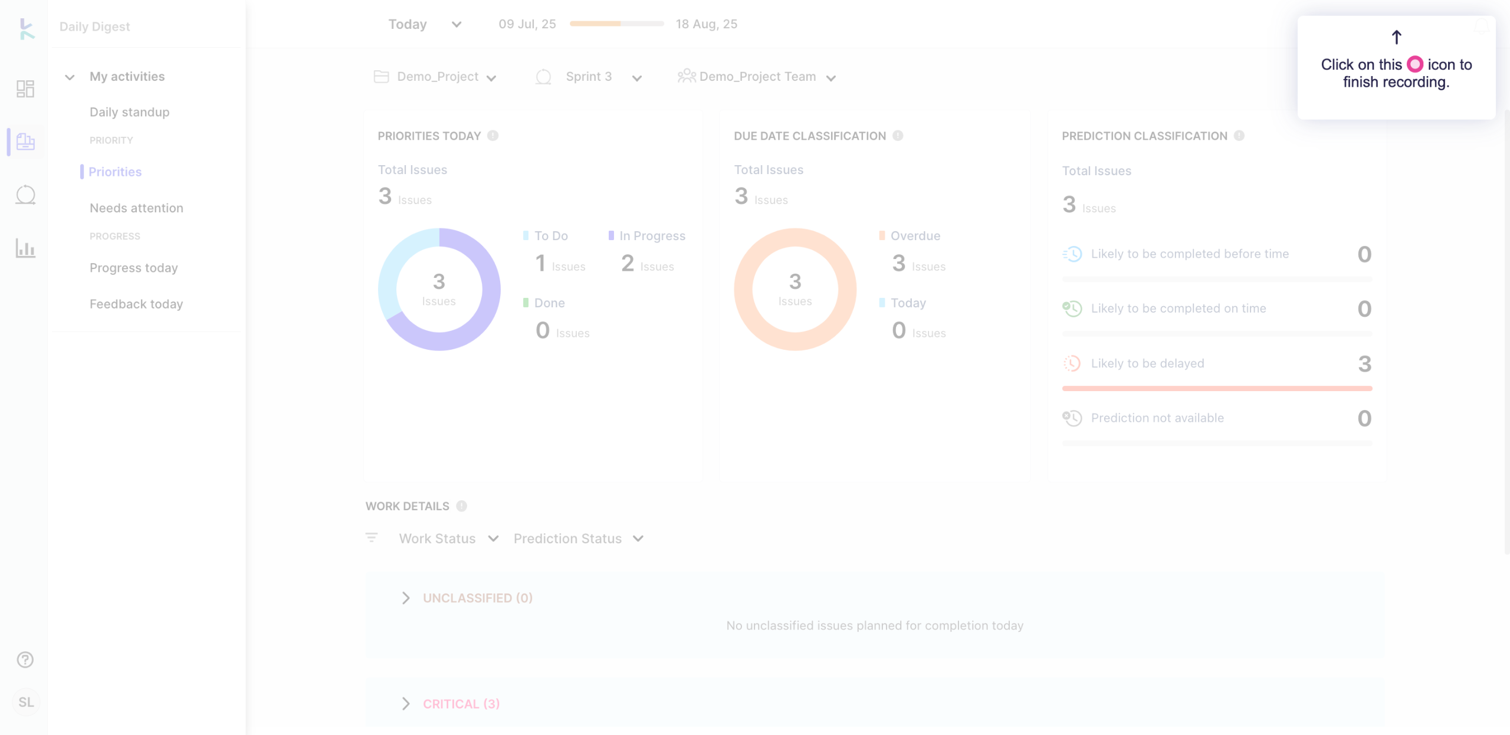
Task: Open the SL user avatar
Action: pyautogui.click(x=26, y=702)
